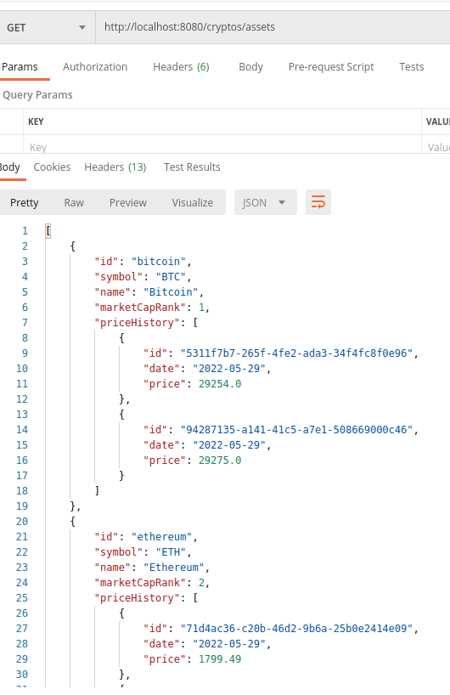Click the price 29254.0 value
Screen dimensions: 450x695
coord(220,384)
